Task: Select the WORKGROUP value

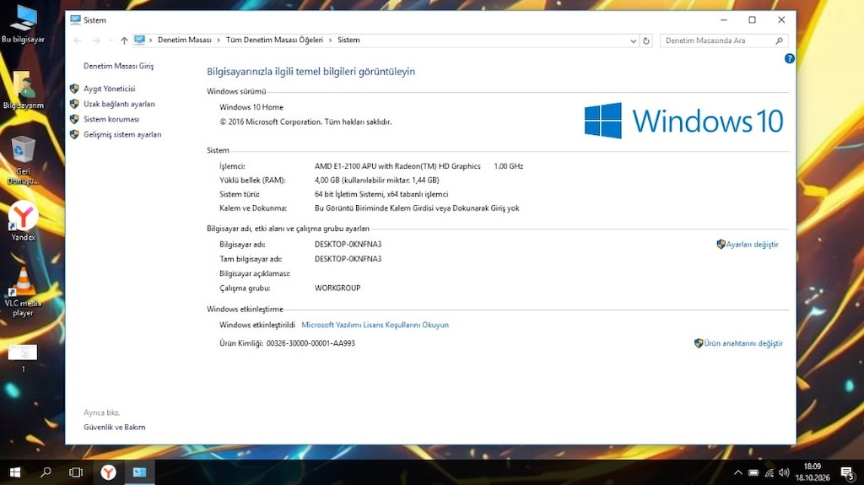Action: pos(337,288)
